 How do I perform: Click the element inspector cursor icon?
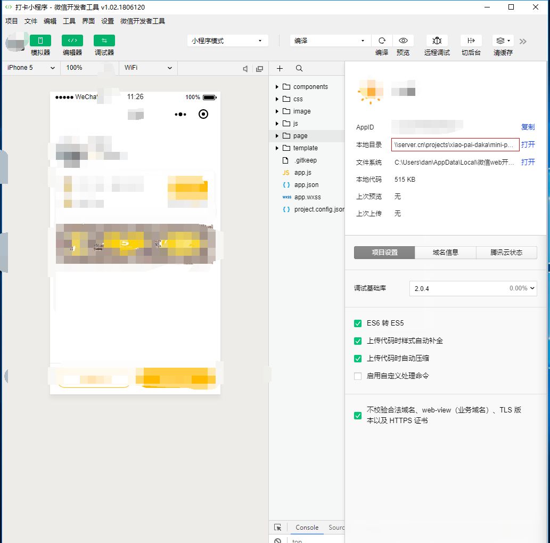click(x=277, y=527)
